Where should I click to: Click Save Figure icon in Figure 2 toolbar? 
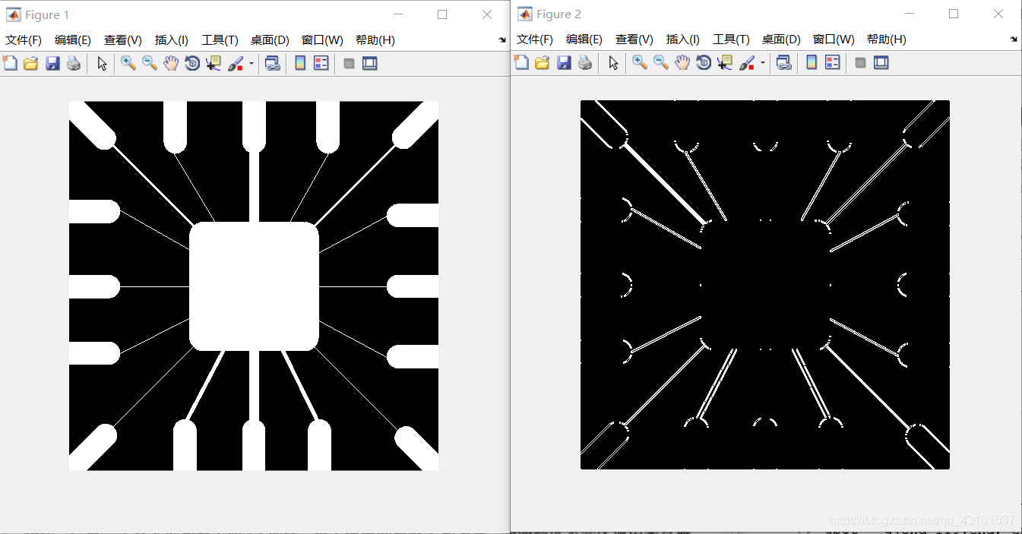click(x=564, y=63)
